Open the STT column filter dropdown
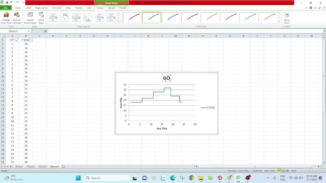The image size is (326, 183). pos(17,40)
